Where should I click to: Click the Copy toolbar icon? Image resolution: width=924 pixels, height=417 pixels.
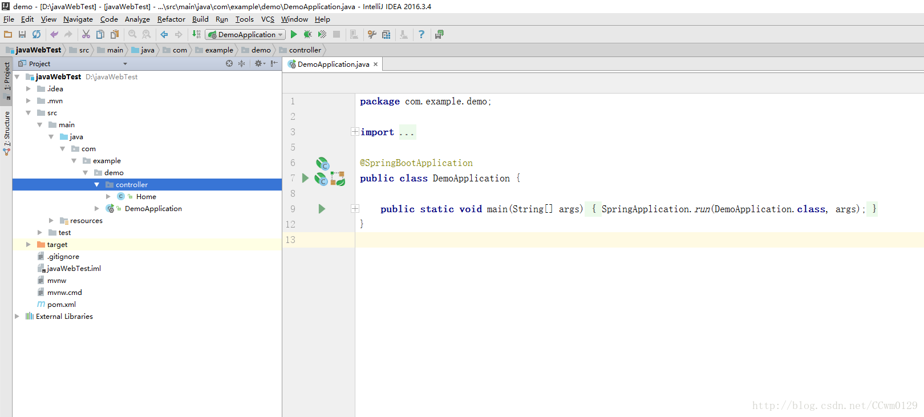point(100,34)
